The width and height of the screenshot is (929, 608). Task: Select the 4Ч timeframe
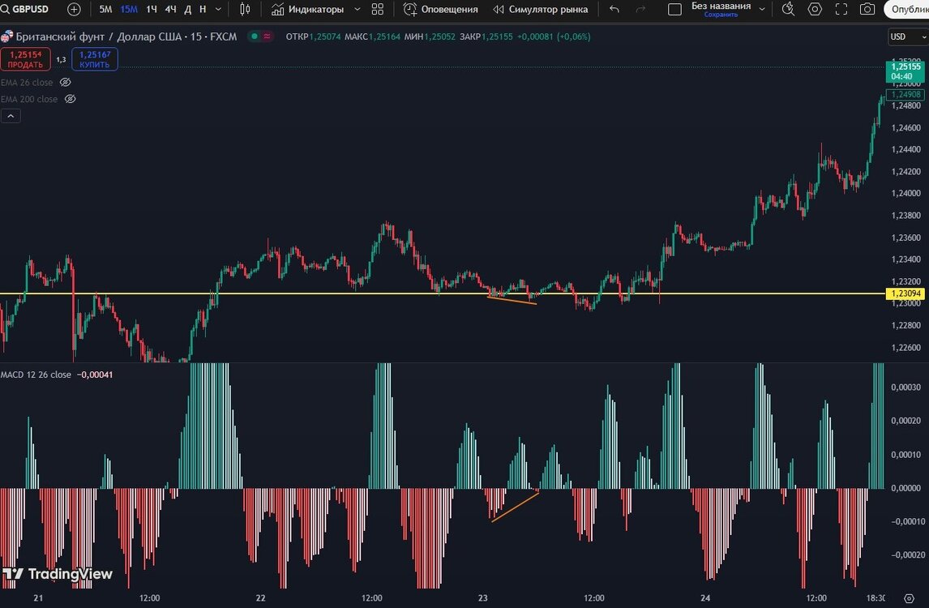coord(170,10)
